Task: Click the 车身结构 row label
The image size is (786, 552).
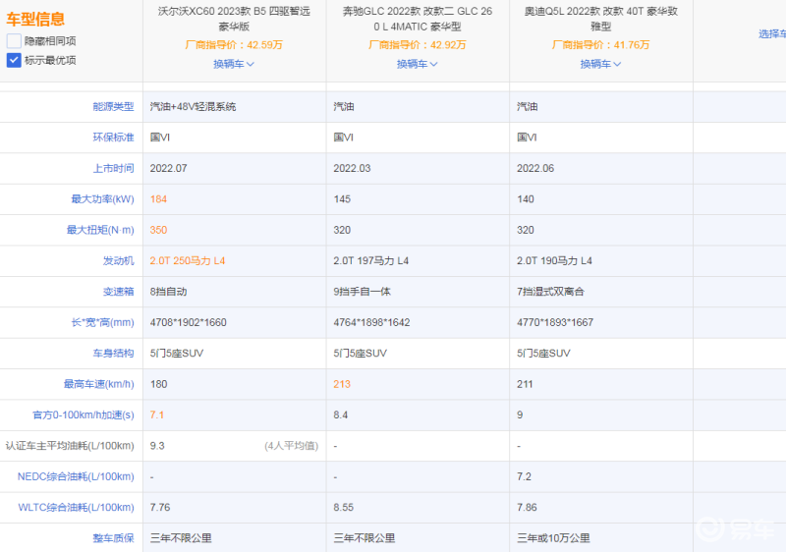Action: (113, 354)
